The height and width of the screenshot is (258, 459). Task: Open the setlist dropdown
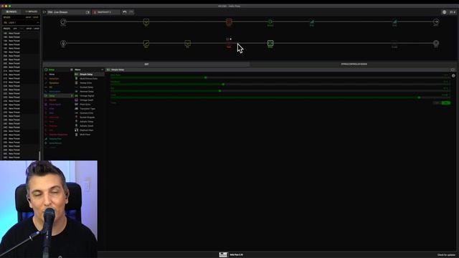(x=21, y=22)
